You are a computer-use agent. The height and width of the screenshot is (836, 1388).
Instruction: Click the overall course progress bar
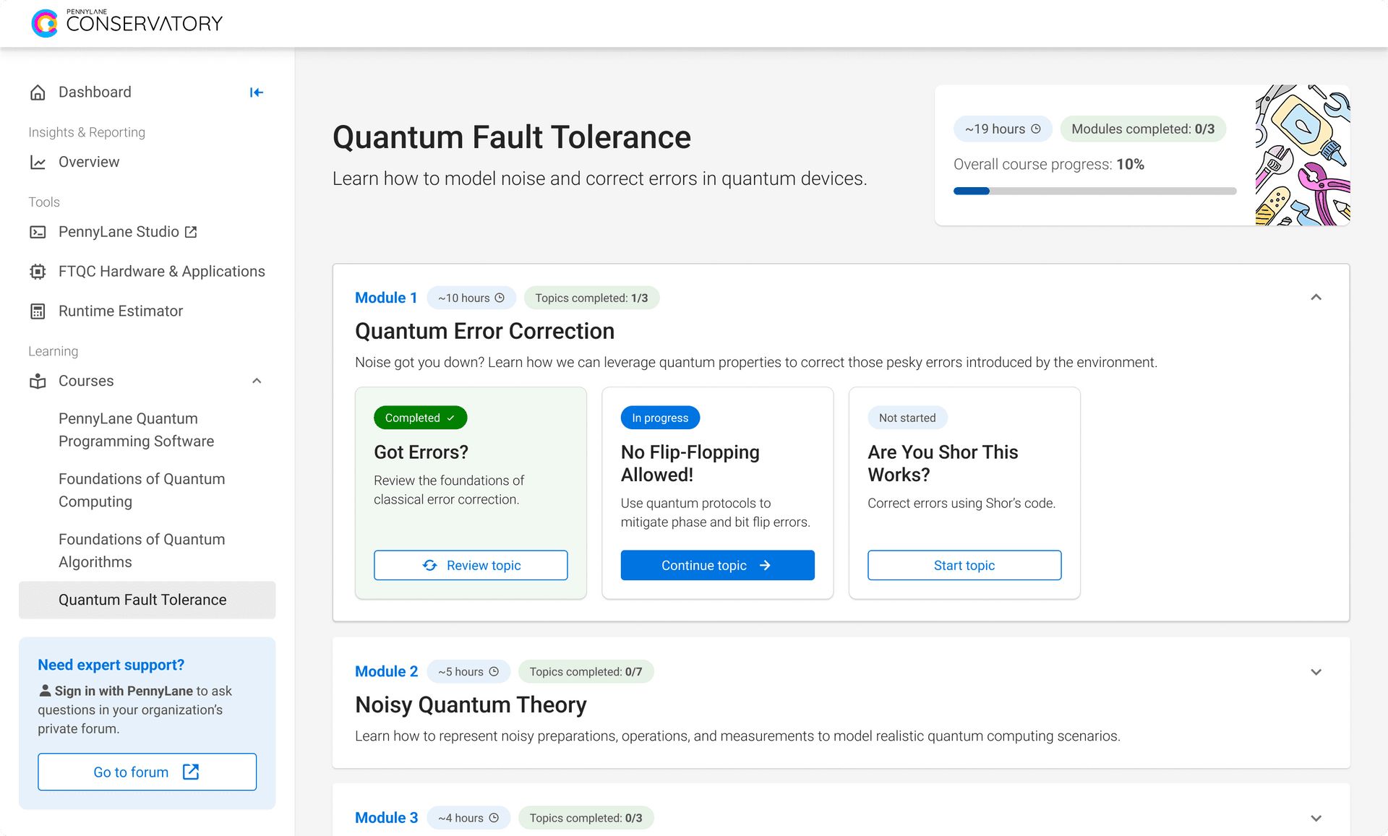(1094, 191)
